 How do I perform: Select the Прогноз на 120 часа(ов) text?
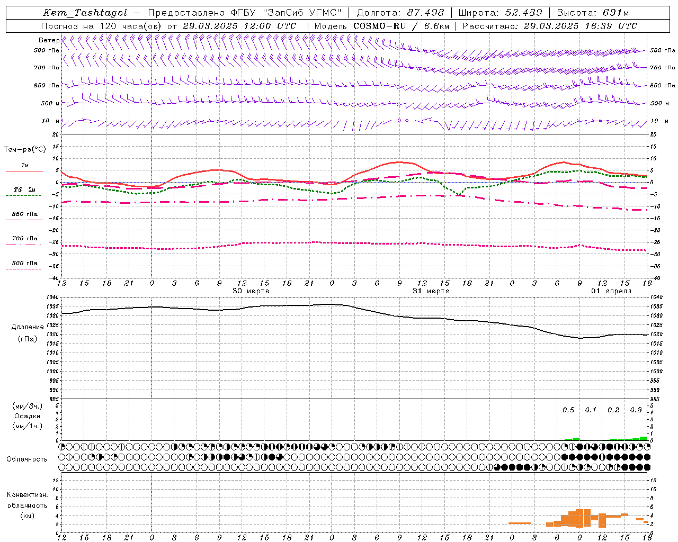point(102,25)
